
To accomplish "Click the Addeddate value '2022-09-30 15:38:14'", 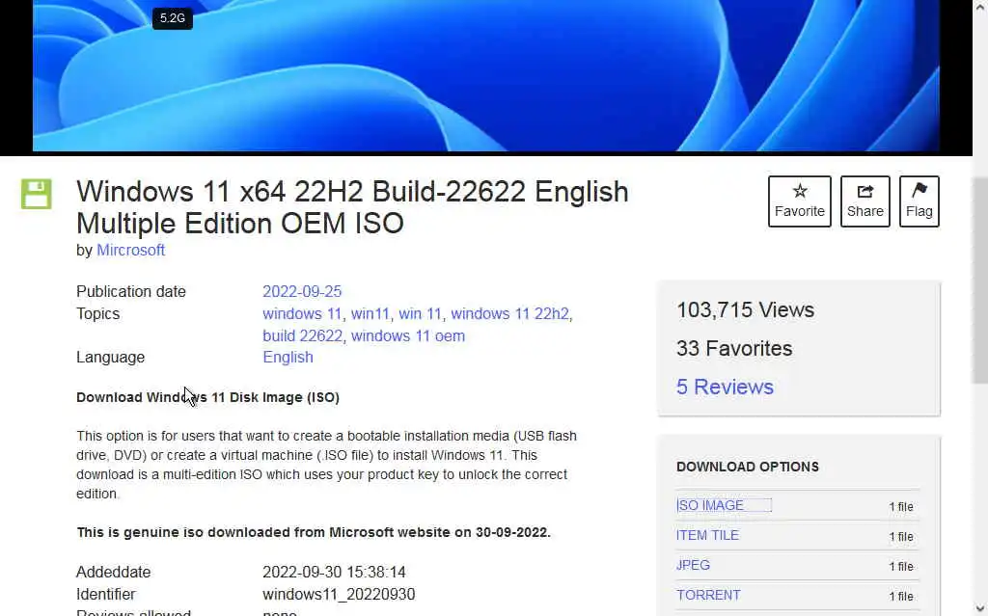I will click(x=334, y=572).
